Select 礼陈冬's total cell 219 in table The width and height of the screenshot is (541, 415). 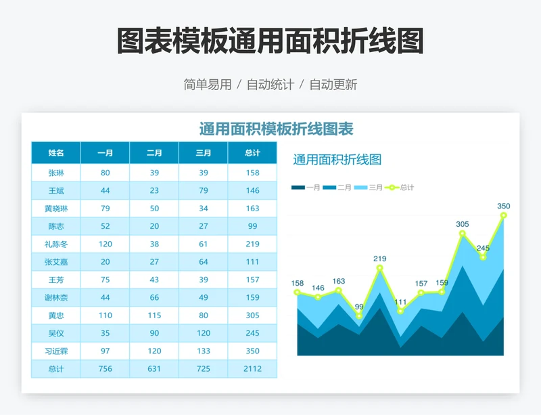coord(252,244)
